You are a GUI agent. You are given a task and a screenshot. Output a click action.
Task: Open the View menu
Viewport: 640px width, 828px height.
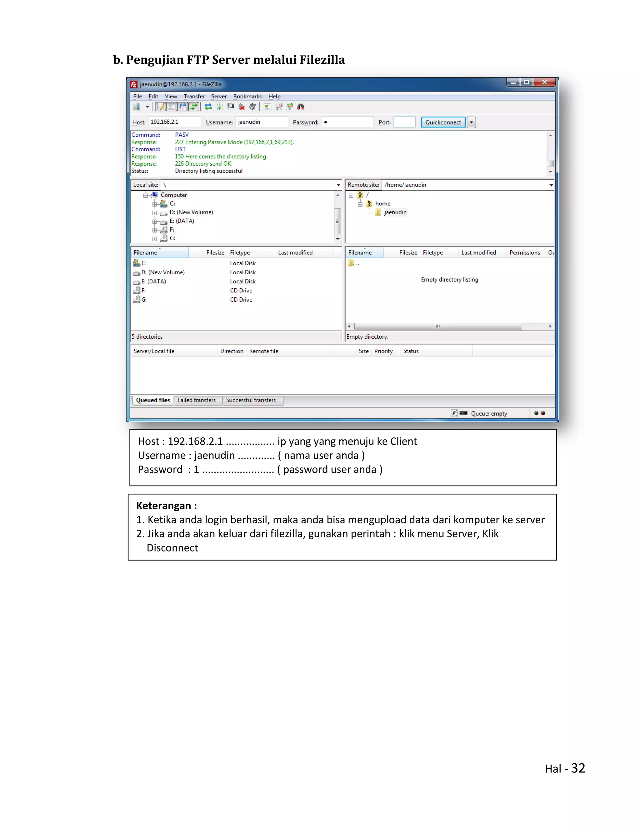(171, 96)
